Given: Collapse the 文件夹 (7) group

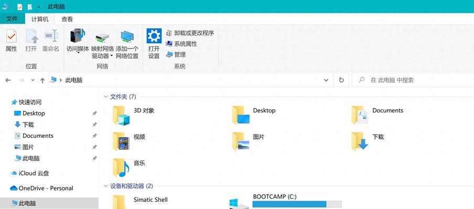Looking at the screenshot, I should (x=105, y=97).
